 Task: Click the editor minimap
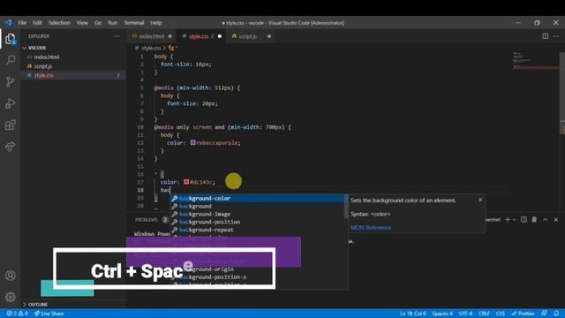tap(535, 60)
